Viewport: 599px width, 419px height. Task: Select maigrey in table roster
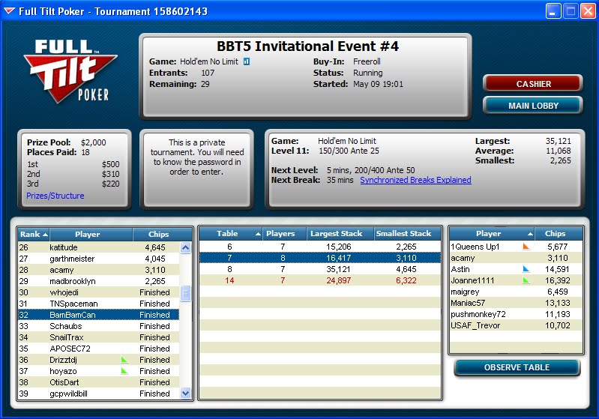516,292
